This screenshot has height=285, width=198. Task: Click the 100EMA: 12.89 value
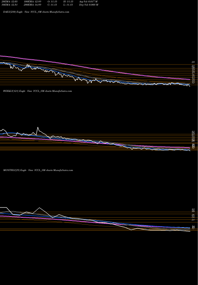pyautogui.click(x=33, y=2)
